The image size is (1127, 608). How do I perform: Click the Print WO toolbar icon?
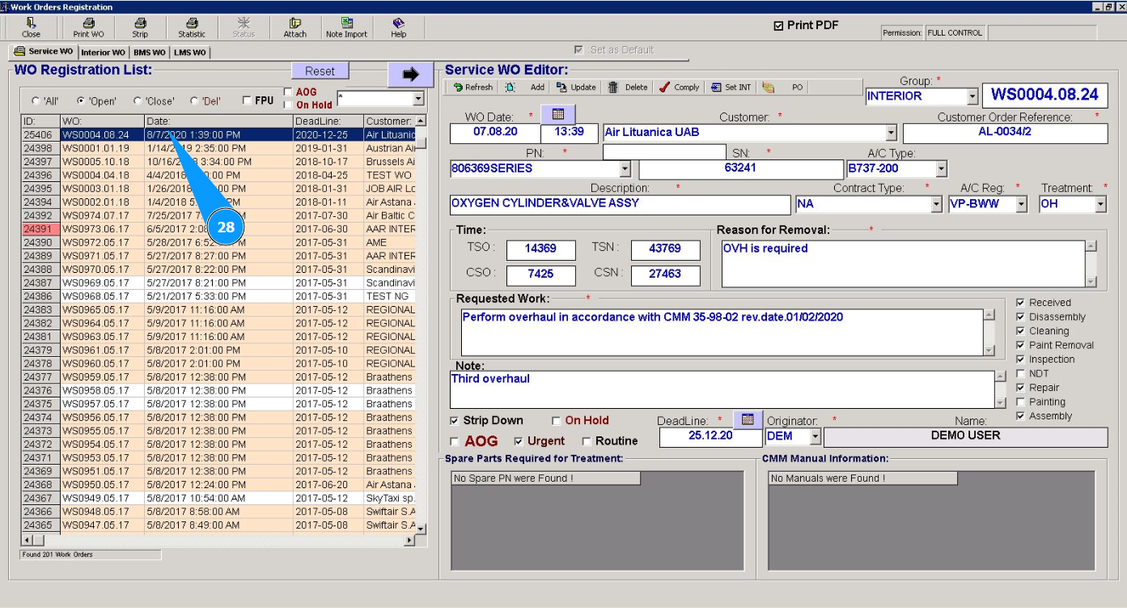[x=88, y=23]
